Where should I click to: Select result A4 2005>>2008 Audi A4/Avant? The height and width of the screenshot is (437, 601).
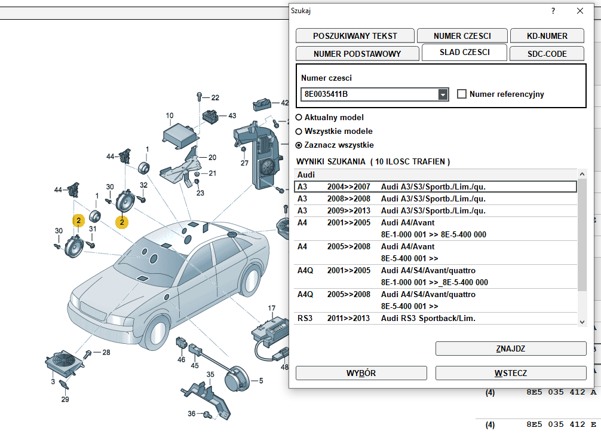click(x=436, y=252)
